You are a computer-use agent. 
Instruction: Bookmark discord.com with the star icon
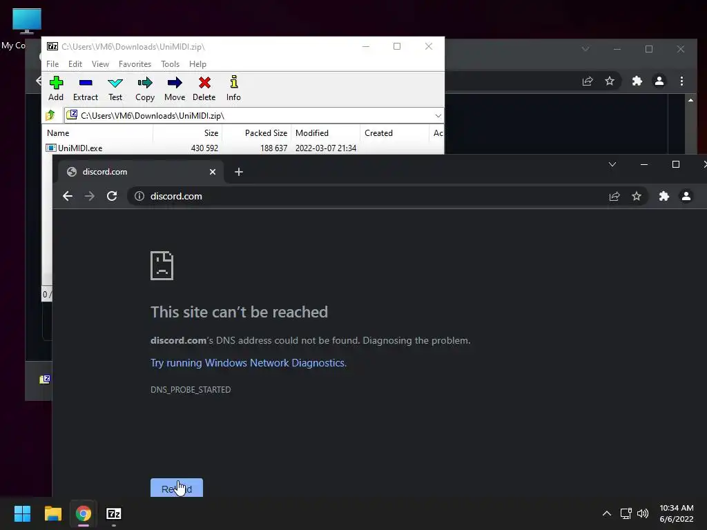(636, 196)
